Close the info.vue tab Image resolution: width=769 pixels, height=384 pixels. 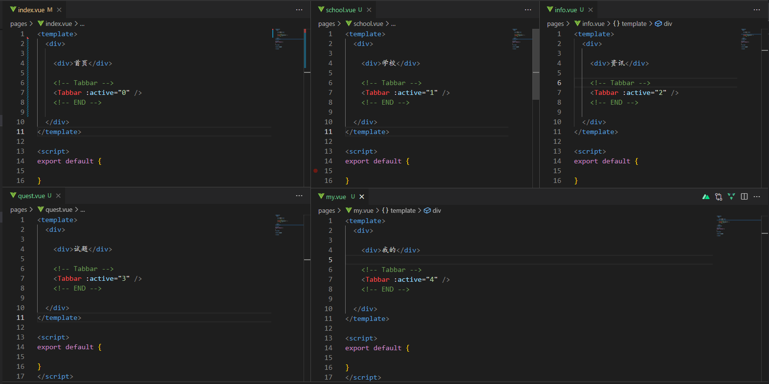click(x=591, y=10)
